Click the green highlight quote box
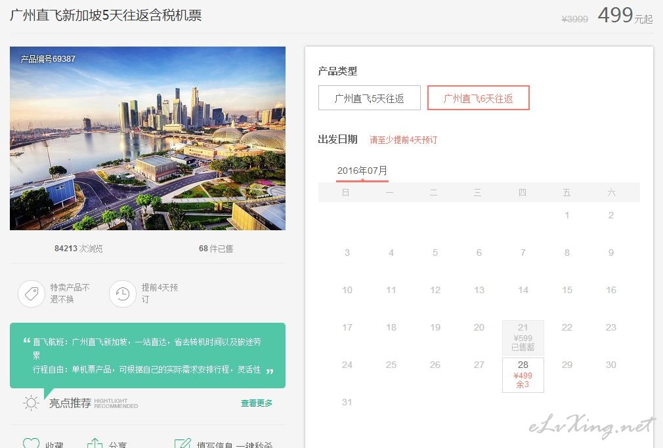Image resolution: width=663 pixels, height=448 pixels. tap(148, 356)
